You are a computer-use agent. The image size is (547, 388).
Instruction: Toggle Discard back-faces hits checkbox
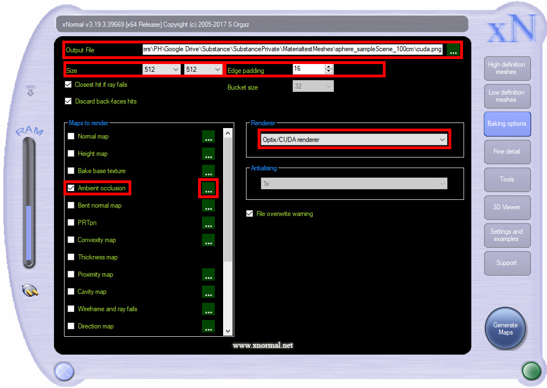[68, 101]
